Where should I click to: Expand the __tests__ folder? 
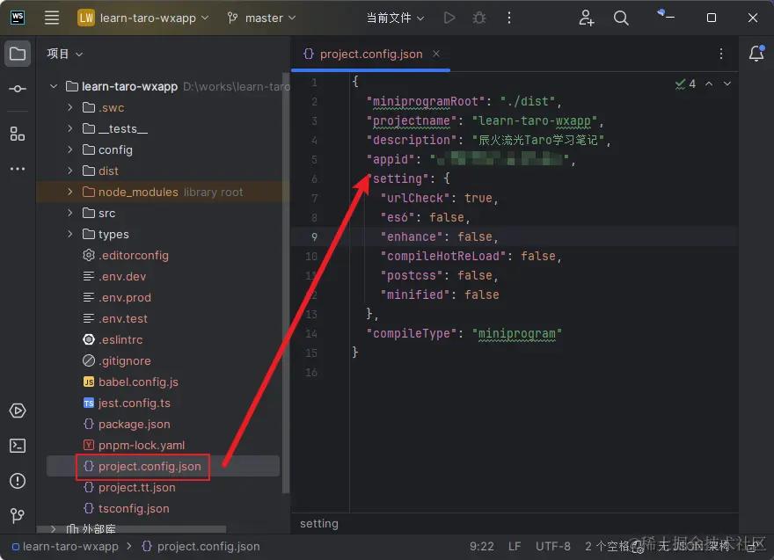click(70, 128)
